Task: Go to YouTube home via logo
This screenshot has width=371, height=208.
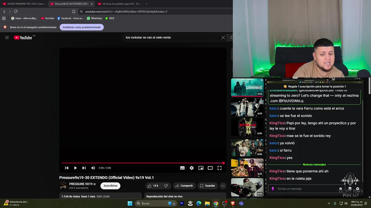Action: point(23,38)
